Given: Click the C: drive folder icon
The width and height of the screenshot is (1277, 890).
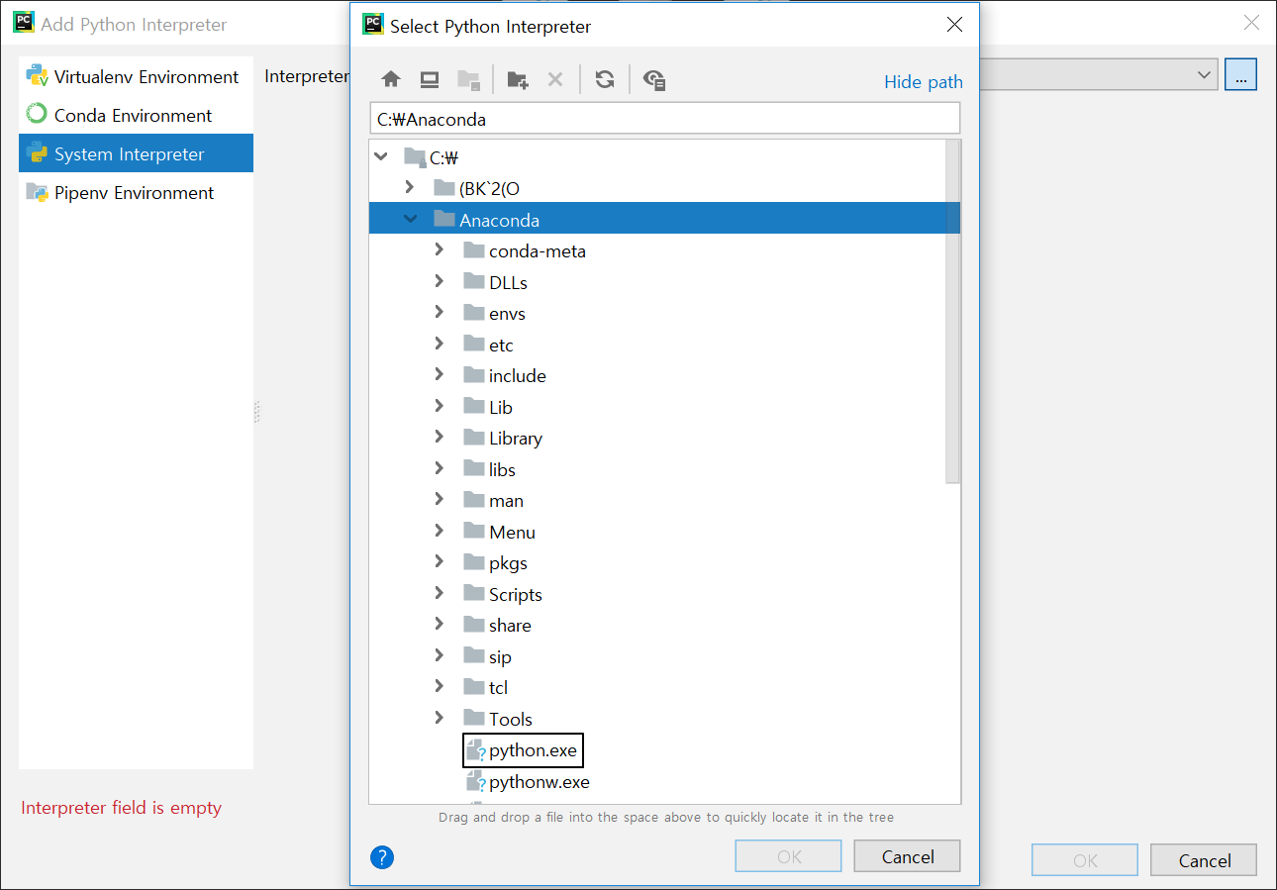Looking at the screenshot, I should (x=415, y=156).
